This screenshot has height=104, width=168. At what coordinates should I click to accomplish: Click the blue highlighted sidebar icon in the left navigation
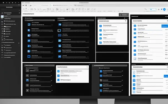2,16
